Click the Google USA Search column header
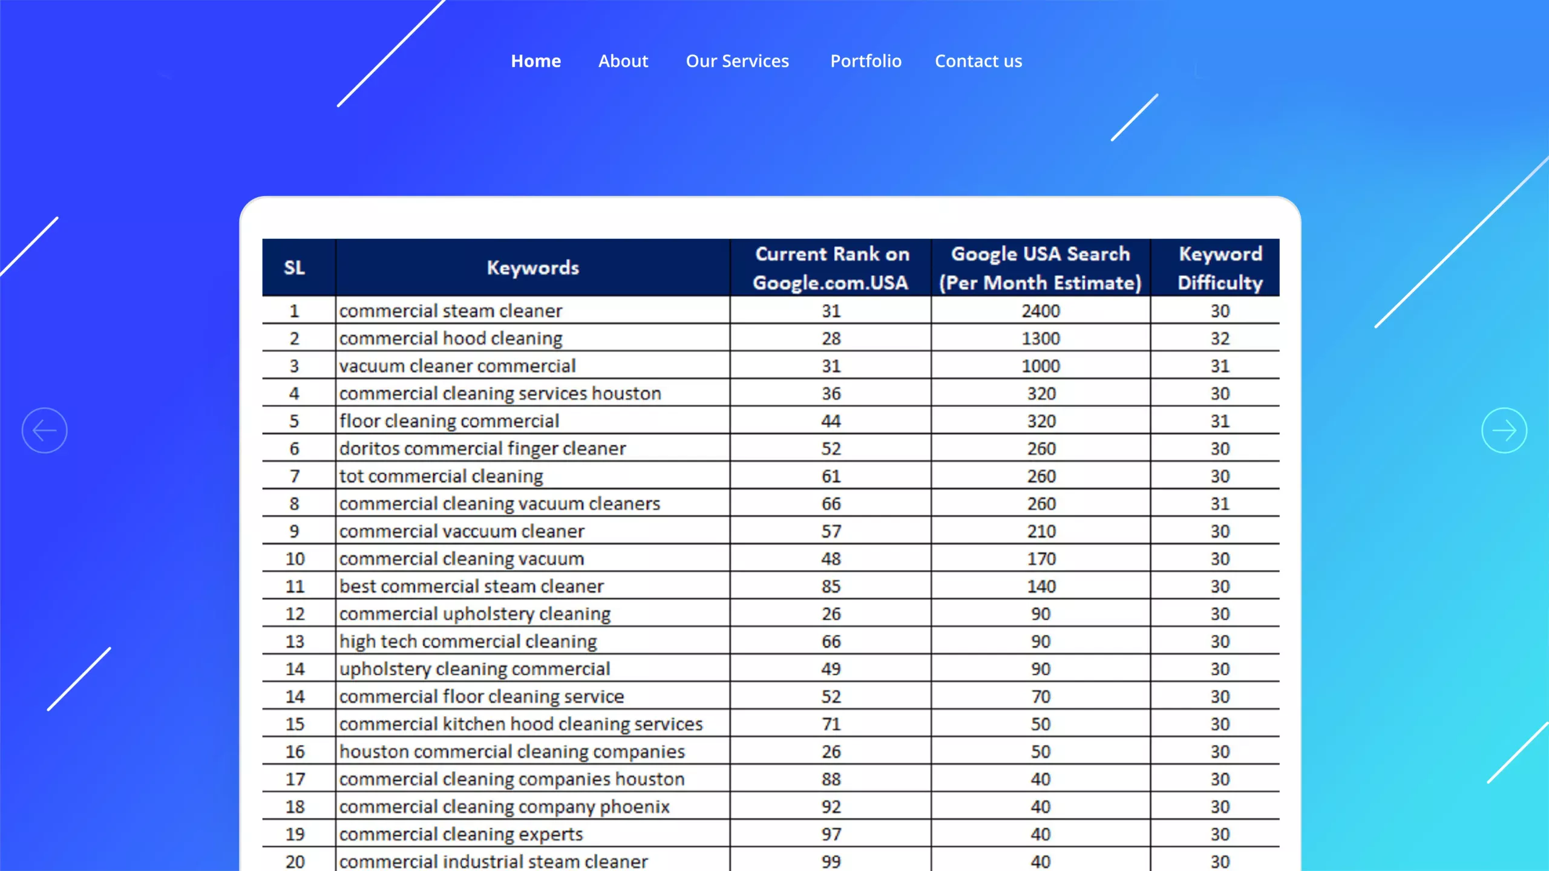This screenshot has width=1549, height=871. 1040,267
